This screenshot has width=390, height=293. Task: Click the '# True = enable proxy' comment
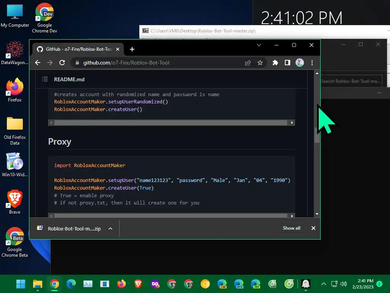pyautogui.click(x=84, y=196)
